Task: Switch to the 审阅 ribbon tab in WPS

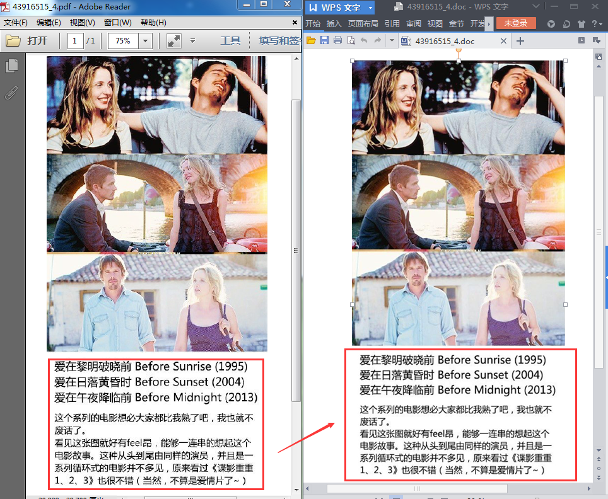Action: pos(413,24)
